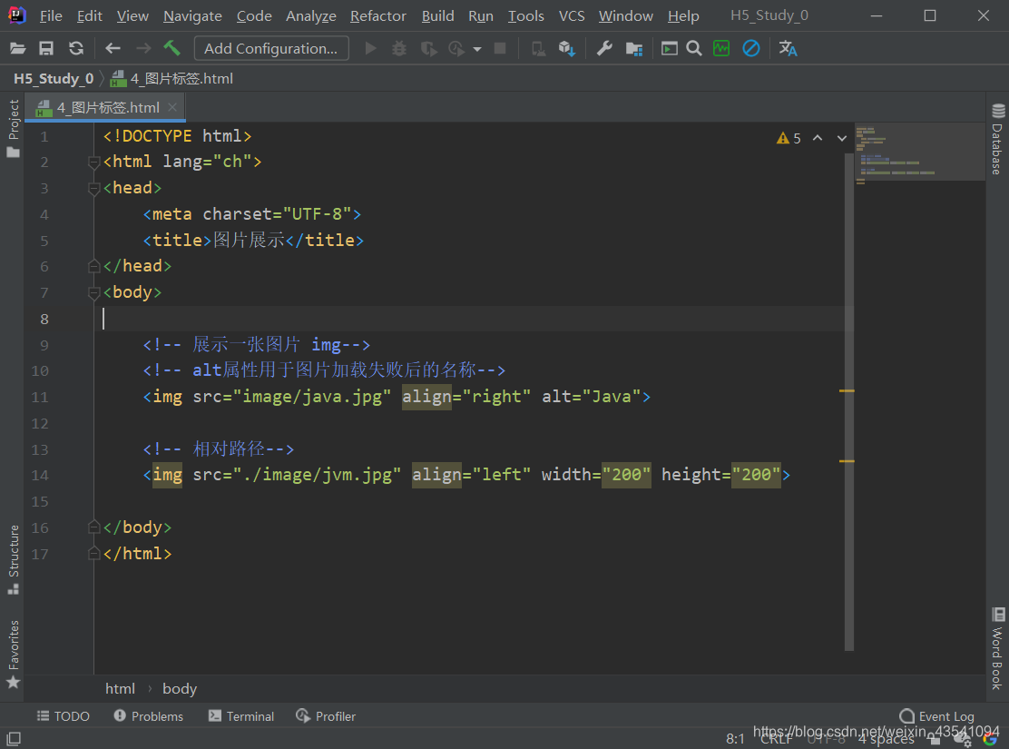The width and height of the screenshot is (1009, 749).
Task: Toggle the Structure tool window
Action: pos(14,559)
